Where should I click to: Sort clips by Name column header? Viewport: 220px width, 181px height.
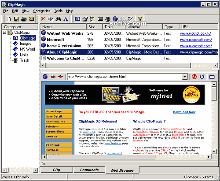(x=63, y=27)
